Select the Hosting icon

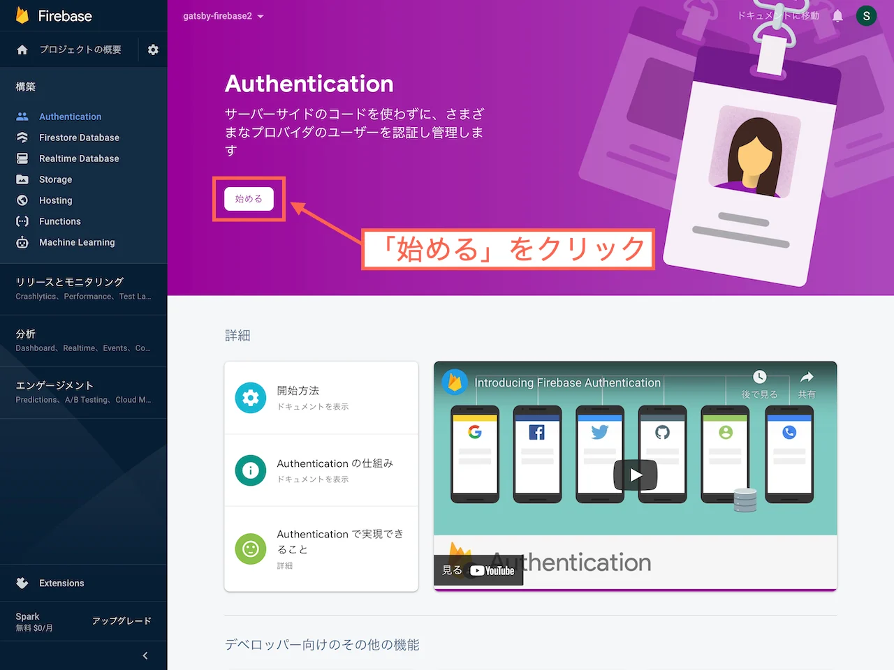coord(23,200)
